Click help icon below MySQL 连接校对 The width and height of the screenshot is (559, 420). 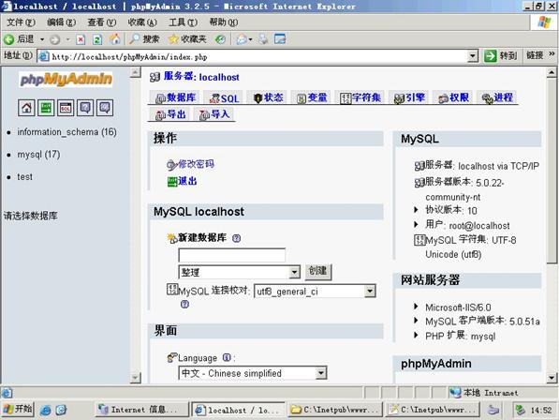[184, 305]
